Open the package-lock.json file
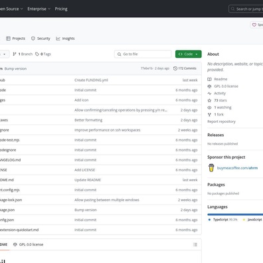Screen dimensions: 263x263 11,200
